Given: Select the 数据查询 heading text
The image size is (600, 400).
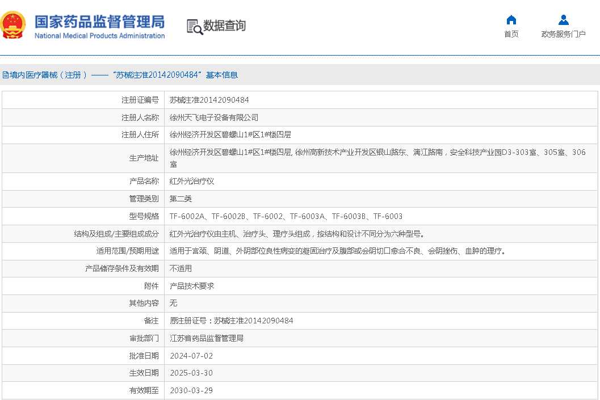Looking at the screenshot, I should tap(225, 26).
